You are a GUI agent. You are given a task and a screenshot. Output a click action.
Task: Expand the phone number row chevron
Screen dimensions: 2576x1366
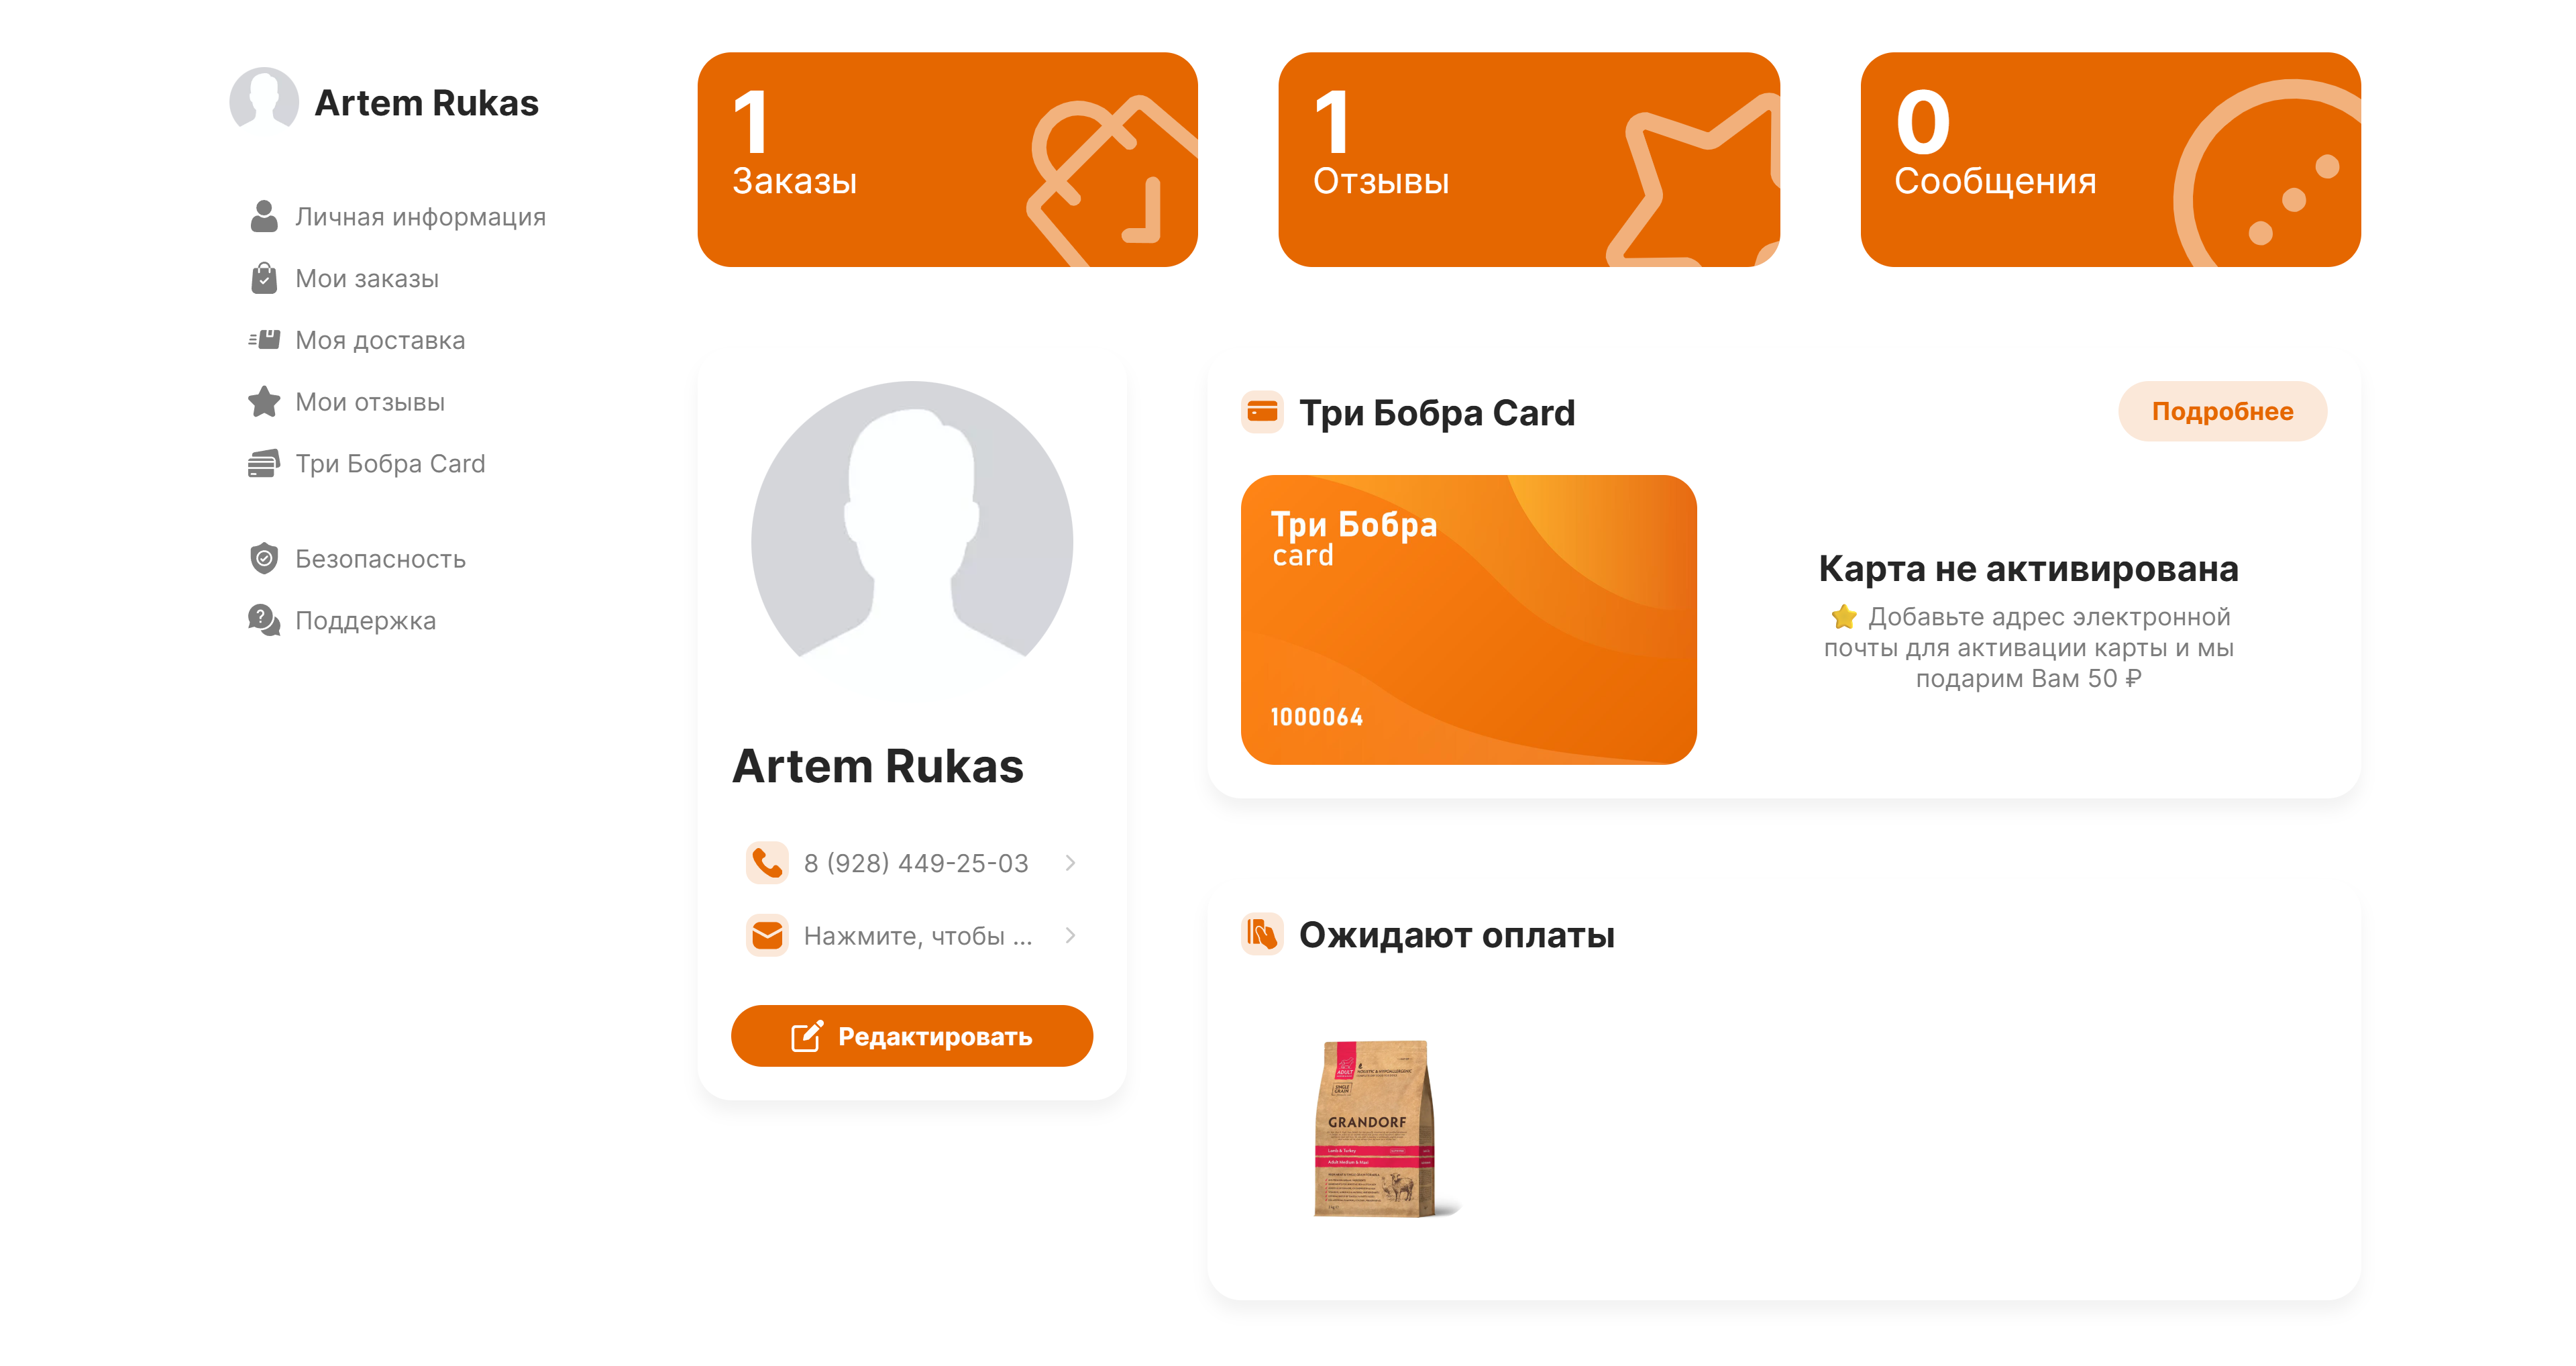[x=1070, y=862]
